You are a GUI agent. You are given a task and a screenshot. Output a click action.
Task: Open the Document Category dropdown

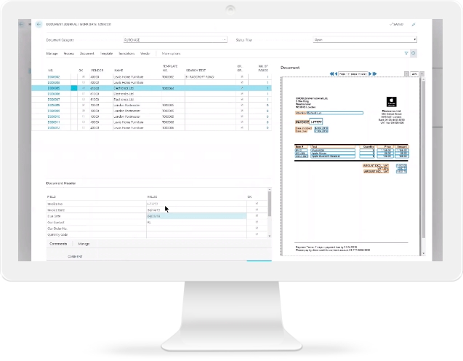point(225,40)
